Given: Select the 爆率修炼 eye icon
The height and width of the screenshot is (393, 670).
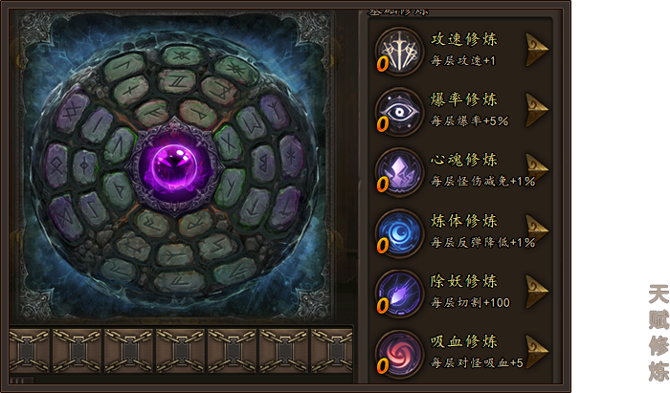Looking at the screenshot, I should coord(399,112).
